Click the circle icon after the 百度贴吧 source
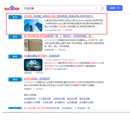Image resolution: width=130 pixels, height=121 pixels. pyautogui.click(x=33, y=89)
